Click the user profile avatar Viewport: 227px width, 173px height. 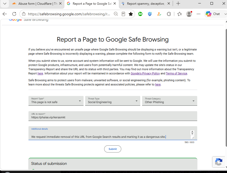[x=189, y=14]
